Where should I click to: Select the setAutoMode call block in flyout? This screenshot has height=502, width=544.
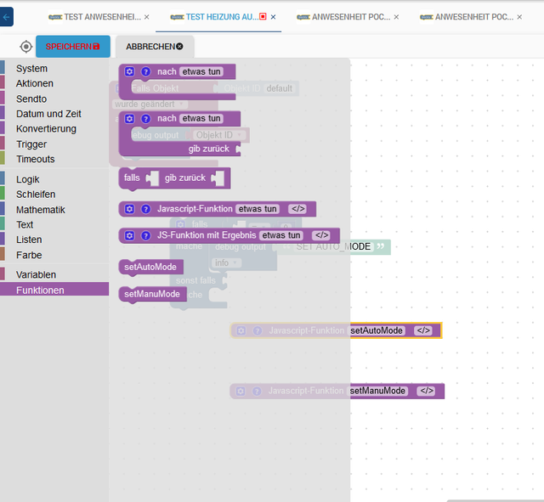(150, 268)
